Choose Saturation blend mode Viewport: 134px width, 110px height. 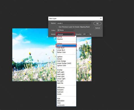pos(66,101)
